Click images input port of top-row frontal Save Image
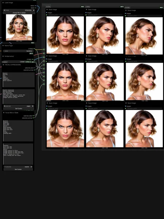The height and width of the screenshot is (219, 164). [47, 13]
